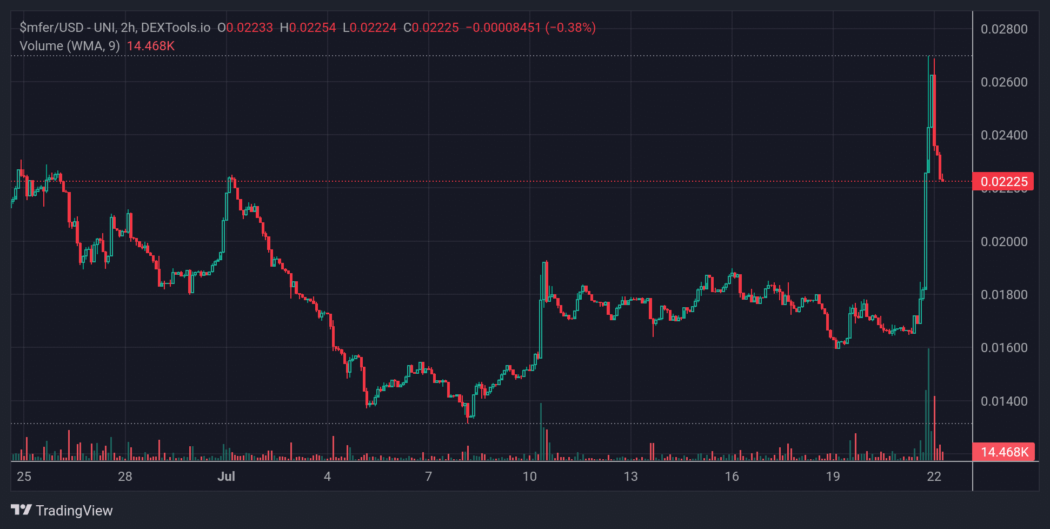This screenshot has height=529, width=1050.
Task: Click the Jul label on time axis
Action: pyautogui.click(x=226, y=477)
